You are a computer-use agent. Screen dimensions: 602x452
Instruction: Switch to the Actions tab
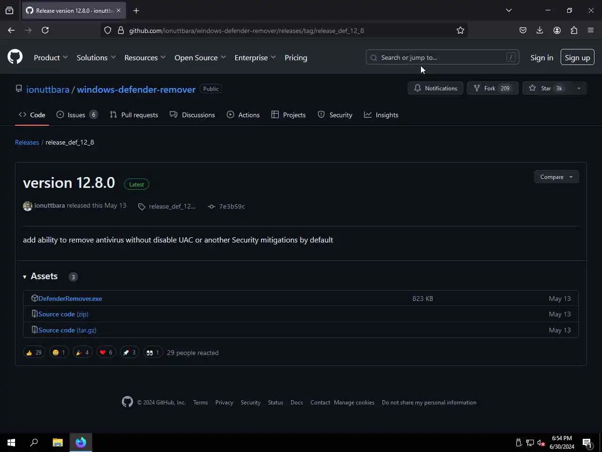[243, 115]
